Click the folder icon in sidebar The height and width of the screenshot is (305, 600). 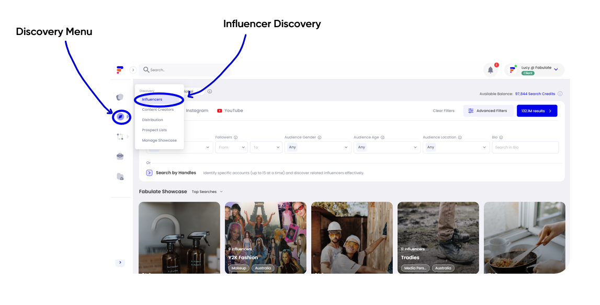click(x=120, y=176)
